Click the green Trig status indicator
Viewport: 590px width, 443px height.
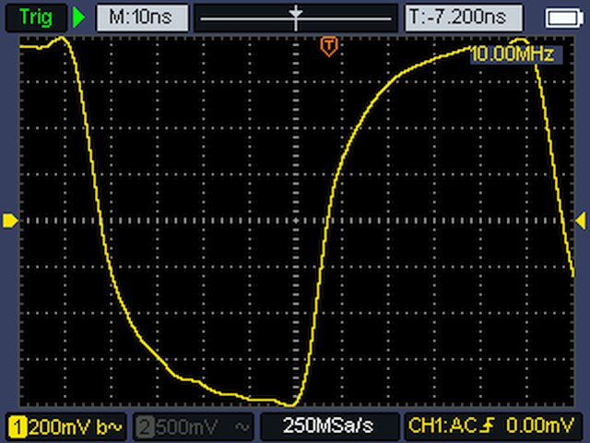point(36,18)
